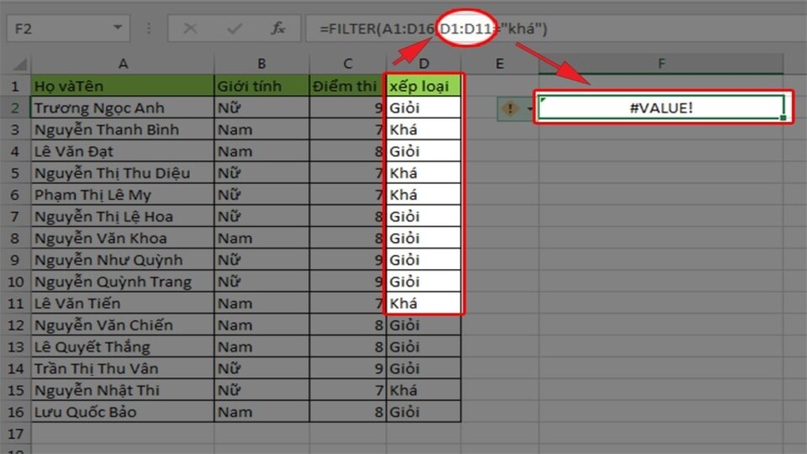Click "Khá" in Nguyễn Nhật Thi row

(x=424, y=390)
